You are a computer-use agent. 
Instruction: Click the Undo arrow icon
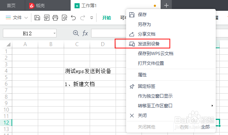coord(73,18)
